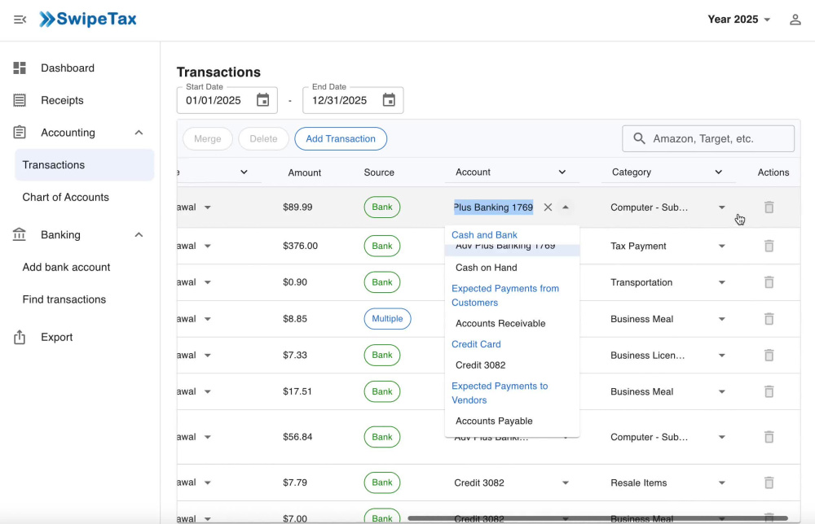Open the End Date calendar picker

coord(389,100)
